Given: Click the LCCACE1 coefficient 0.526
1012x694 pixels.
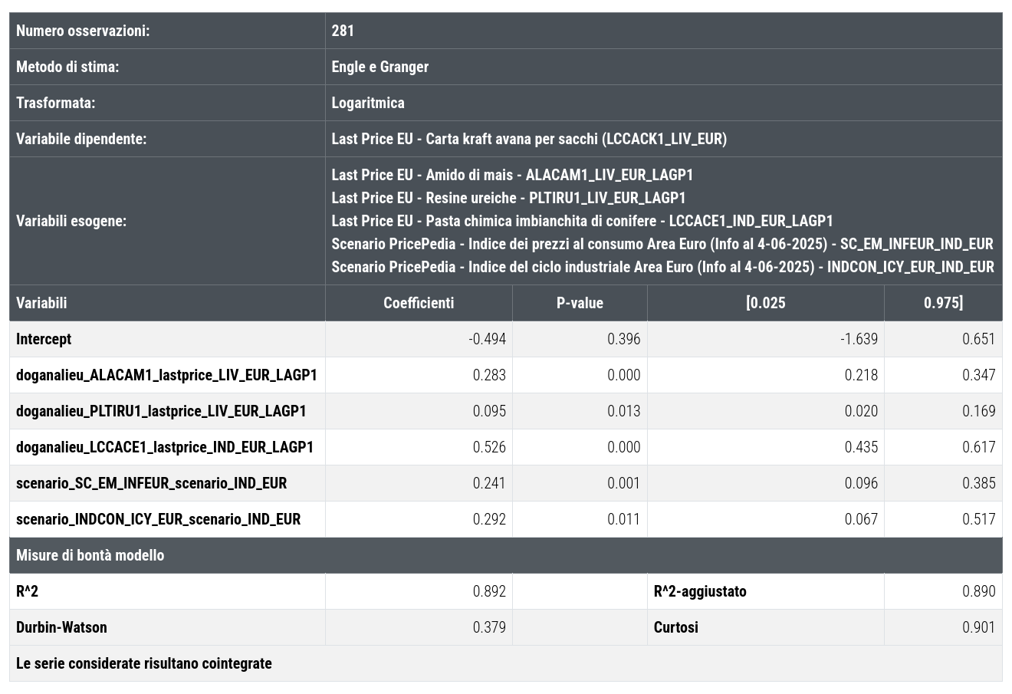Looking at the screenshot, I should tap(489, 447).
